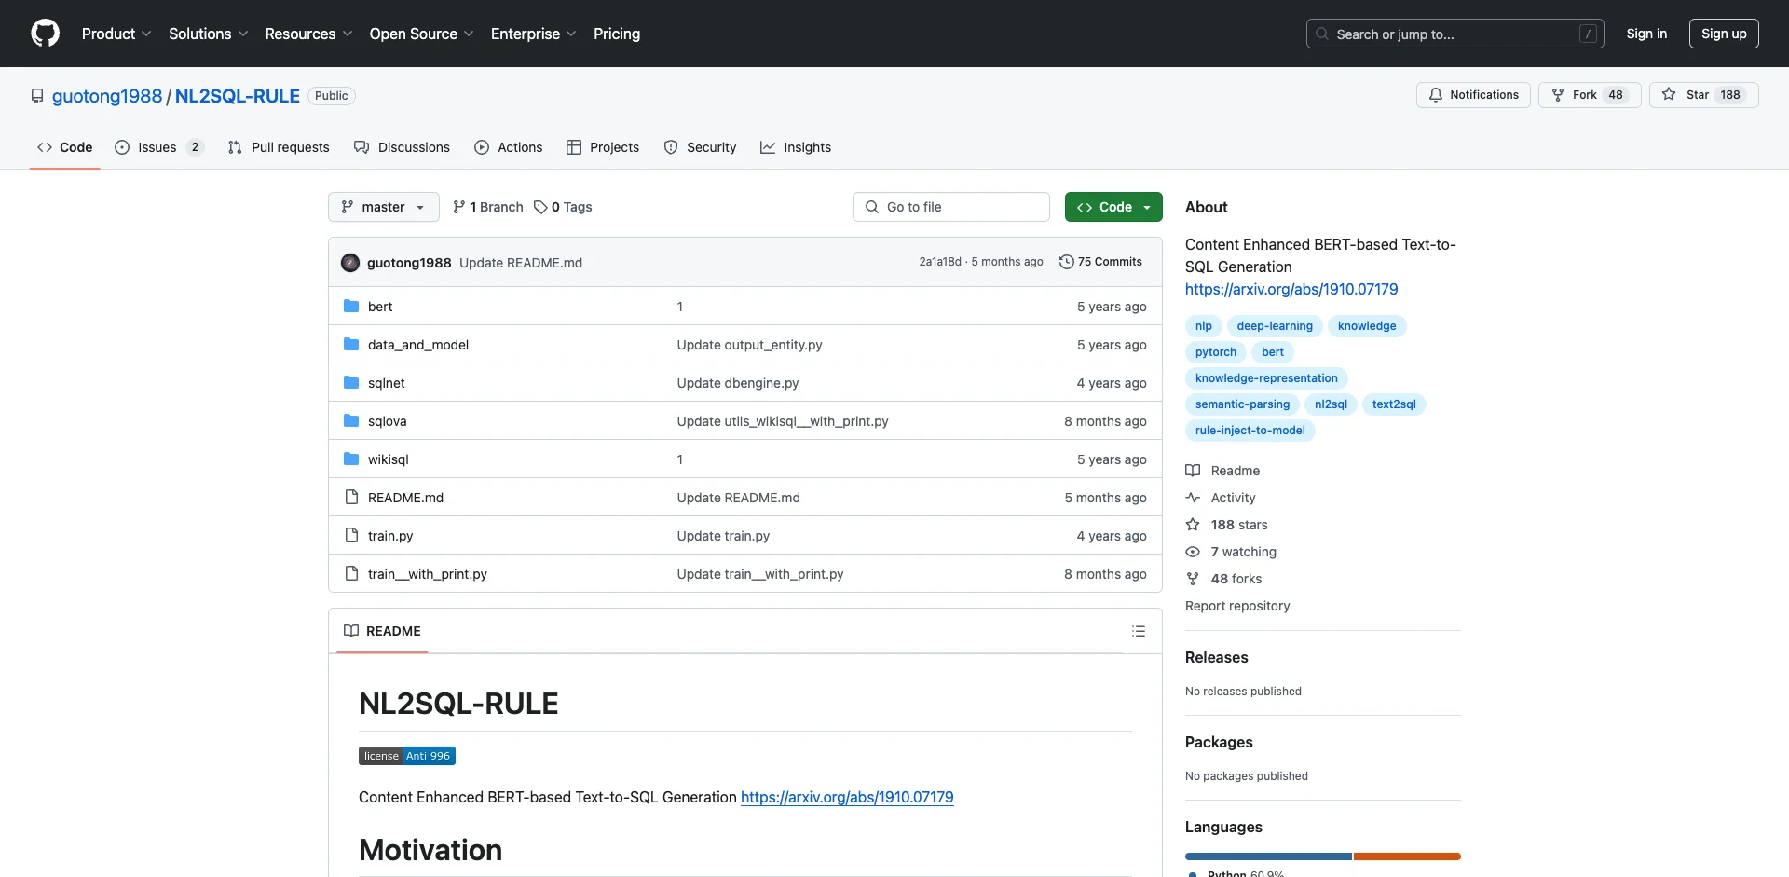
Task: Click the Sign in link
Action: point(1646,34)
